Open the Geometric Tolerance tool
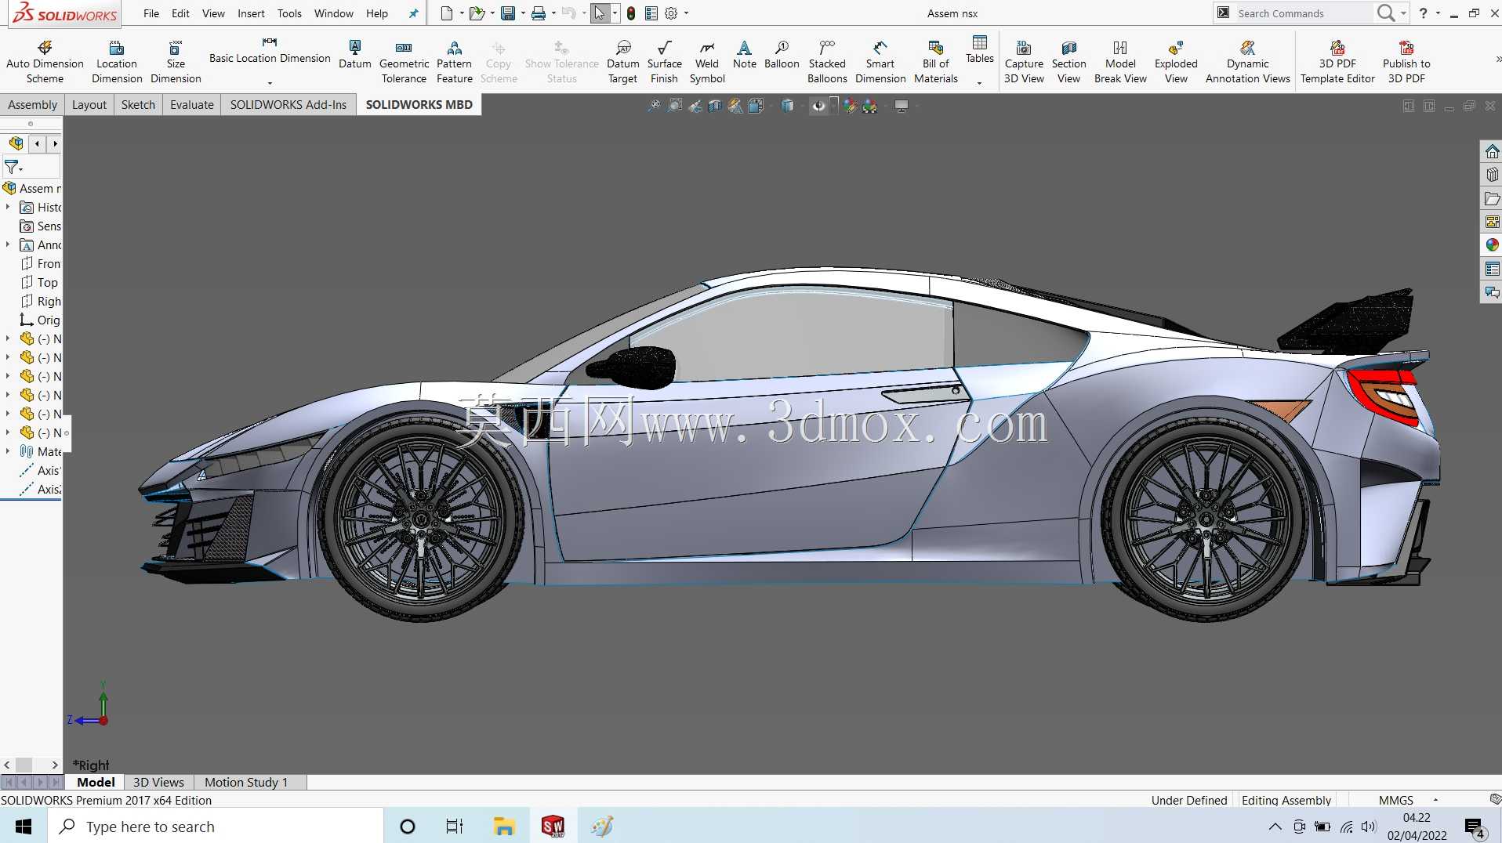Image resolution: width=1502 pixels, height=843 pixels. coord(404,62)
